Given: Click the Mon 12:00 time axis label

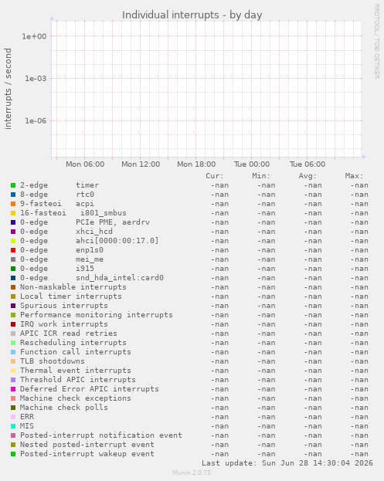Looking at the screenshot, I should pos(141,164).
